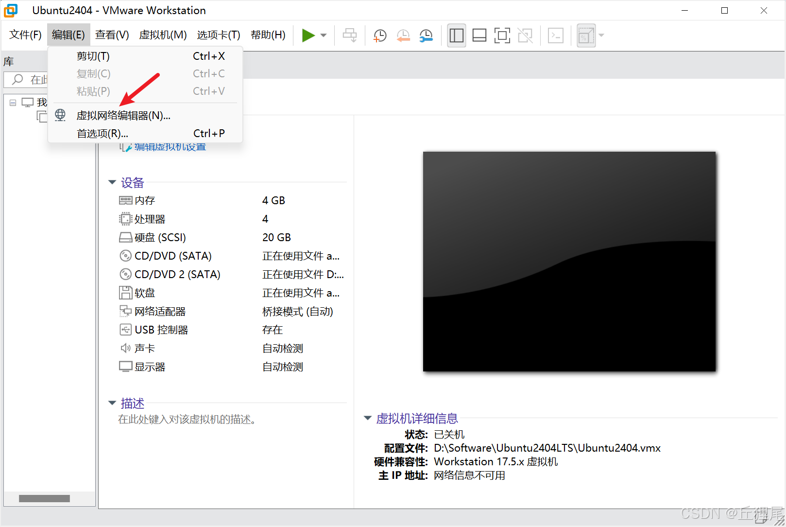Click the Unity mode toolbar icon

[525, 35]
